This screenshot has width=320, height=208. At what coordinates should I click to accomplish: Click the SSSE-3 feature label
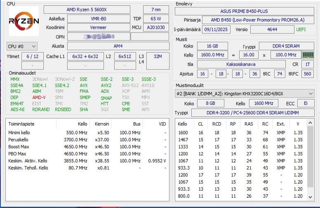149,79
